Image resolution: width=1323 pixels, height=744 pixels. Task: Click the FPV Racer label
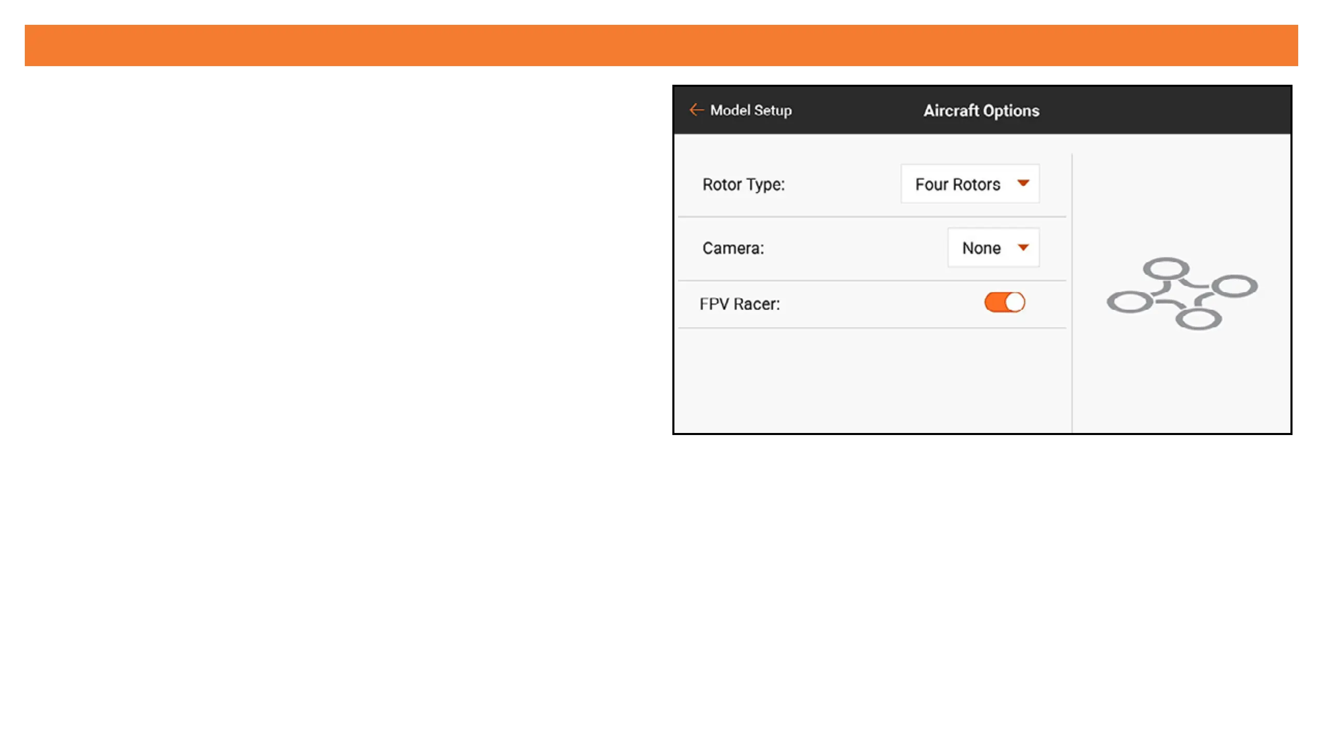pos(740,304)
